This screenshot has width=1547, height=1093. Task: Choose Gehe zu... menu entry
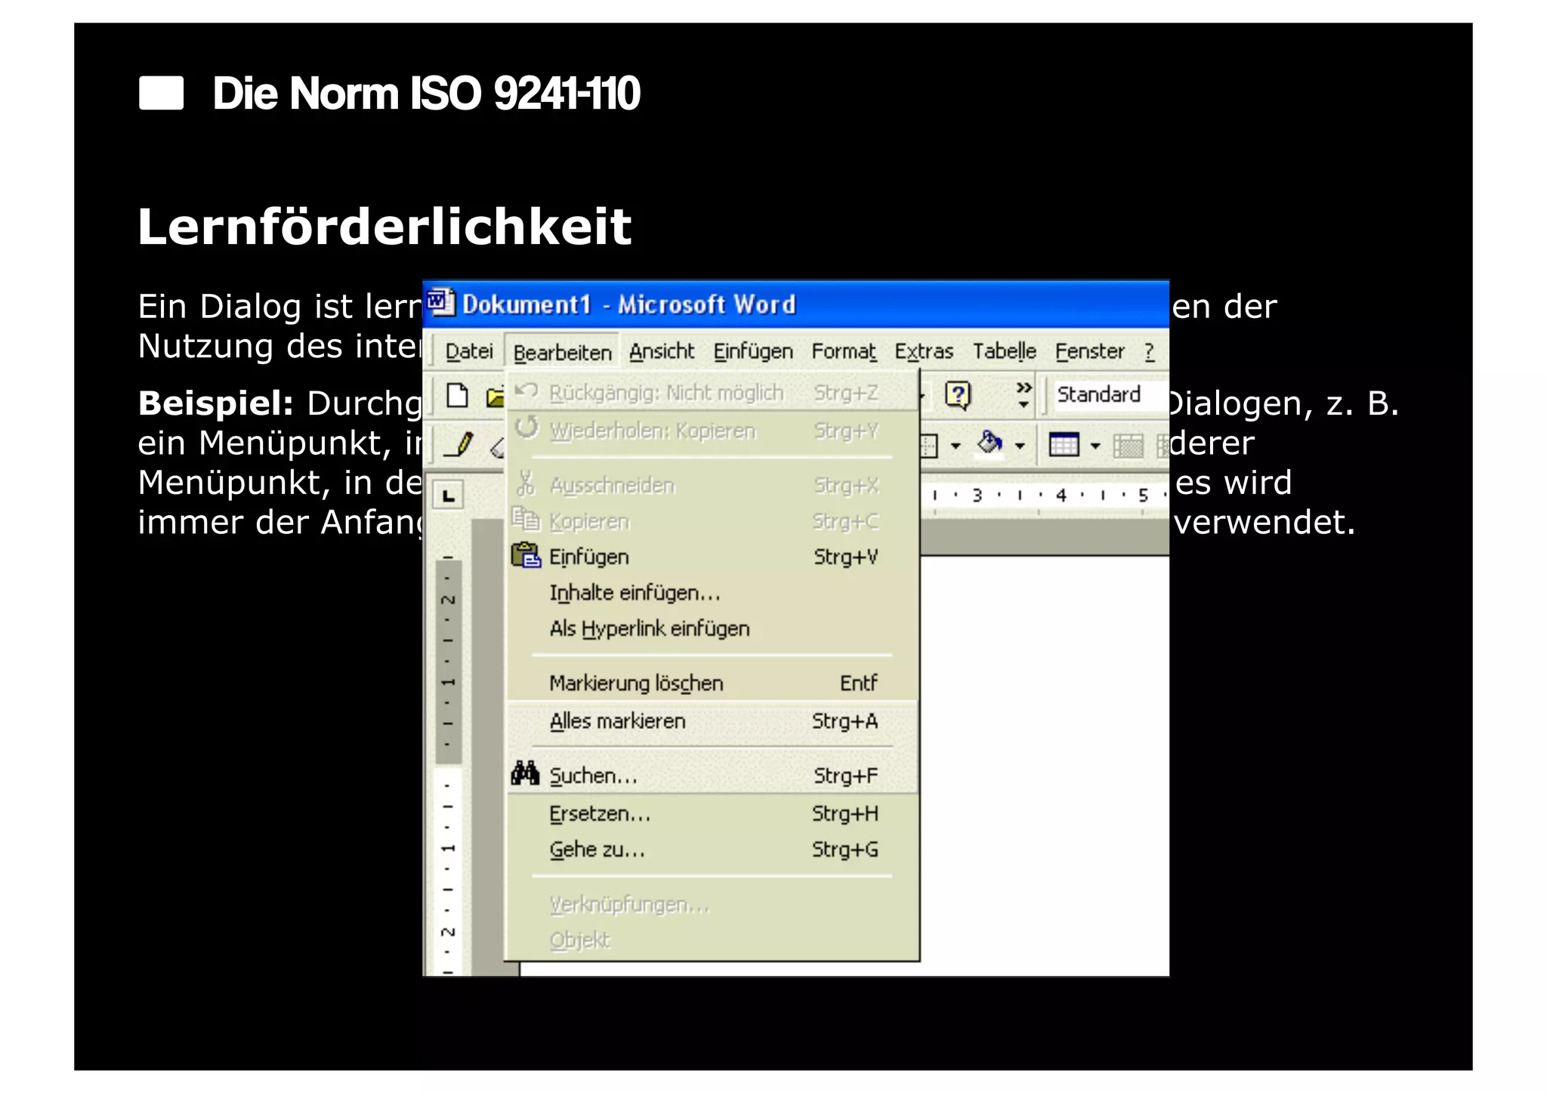click(x=712, y=850)
